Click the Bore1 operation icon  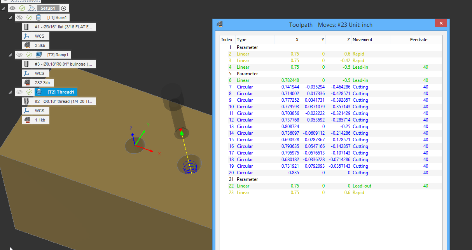[x=38, y=17]
